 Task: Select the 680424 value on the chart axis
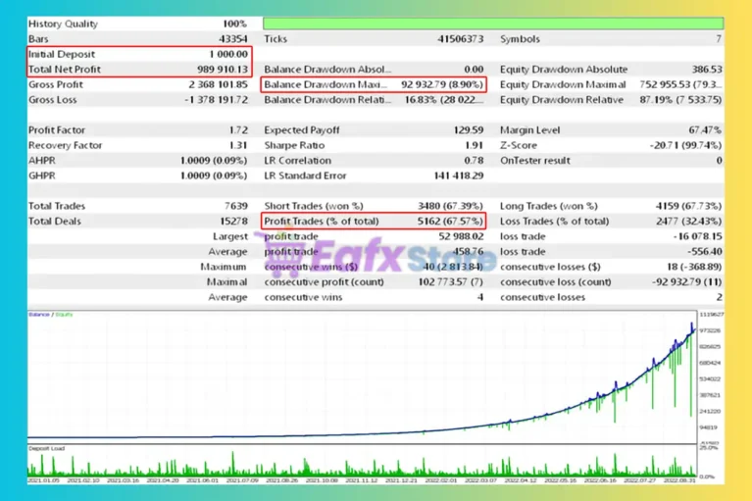(x=710, y=363)
